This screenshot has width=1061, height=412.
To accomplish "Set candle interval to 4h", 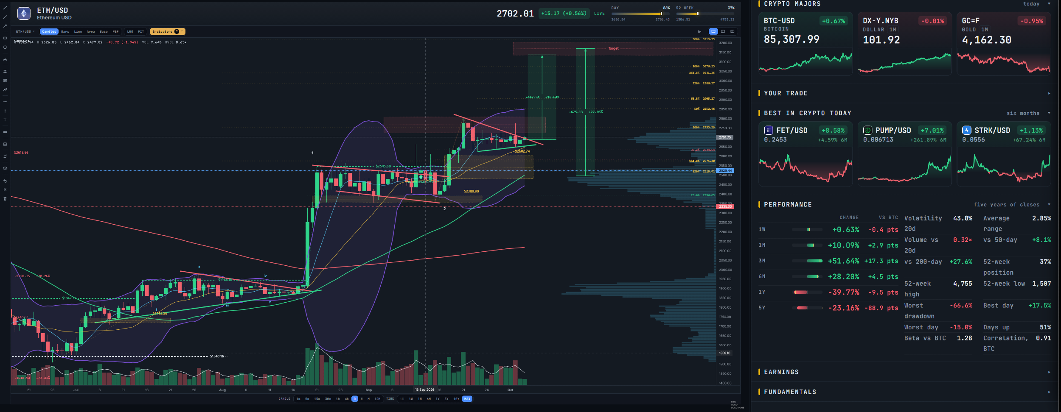I will (x=347, y=399).
